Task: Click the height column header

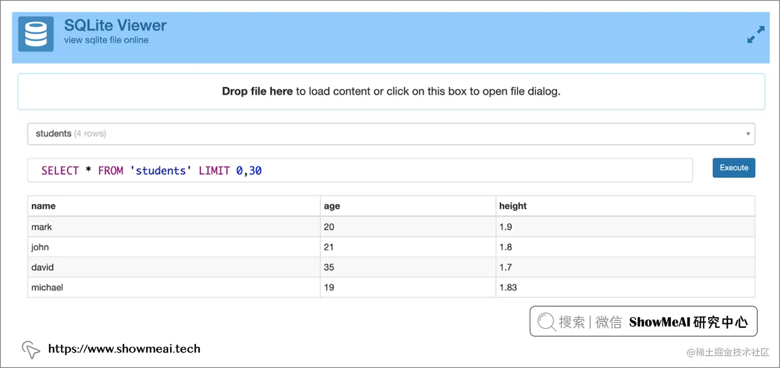Action: tap(625, 206)
